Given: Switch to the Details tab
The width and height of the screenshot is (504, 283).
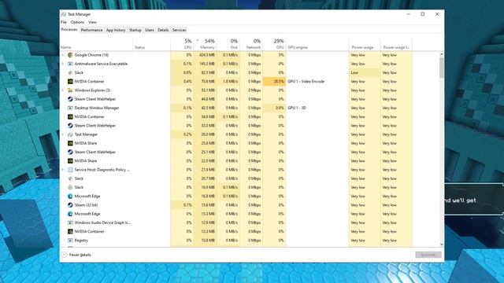Looking at the screenshot, I should click(x=163, y=30).
